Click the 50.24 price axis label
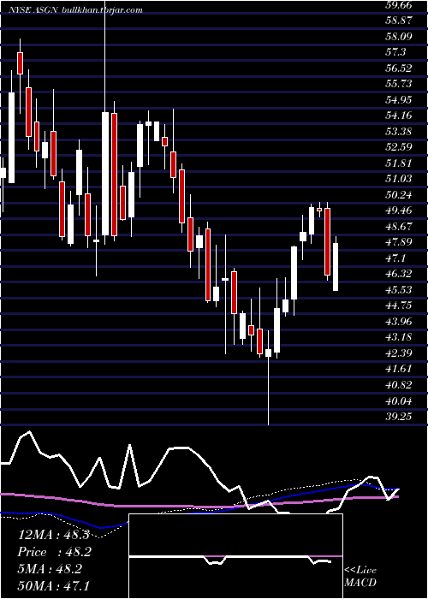Viewport: 428px width, 599px height. coord(398,195)
